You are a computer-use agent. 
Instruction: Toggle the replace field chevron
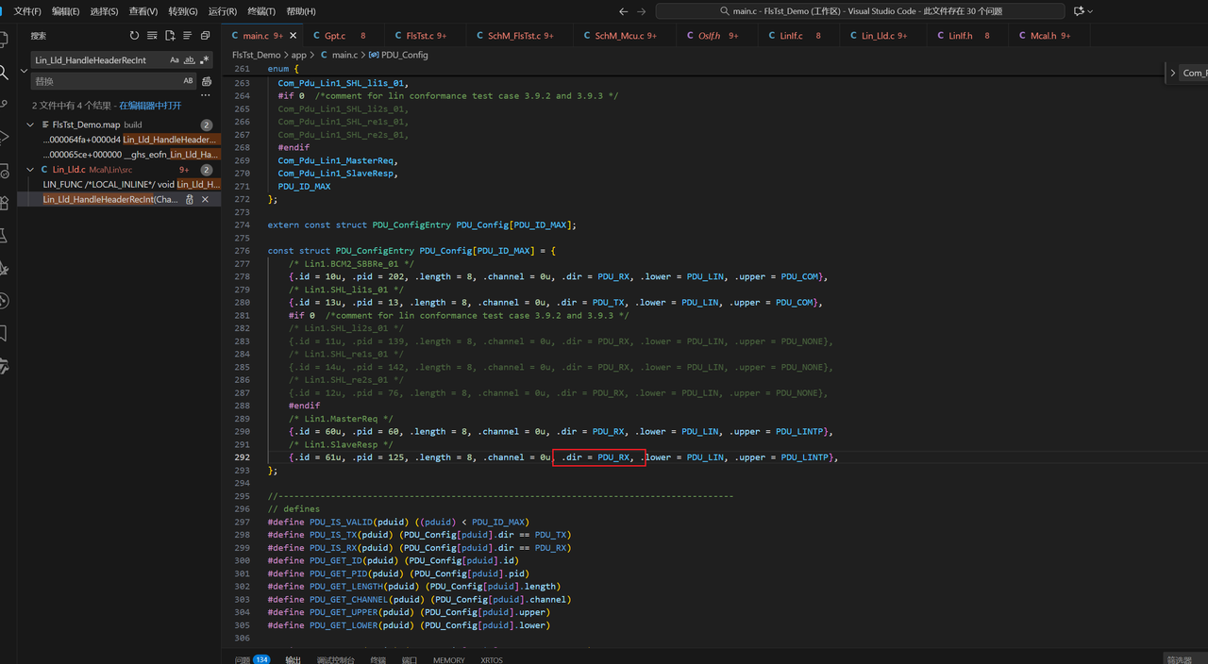click(x=24, y=71)
